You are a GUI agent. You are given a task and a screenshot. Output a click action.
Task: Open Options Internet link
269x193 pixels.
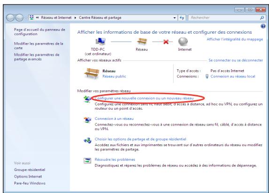tap(28, 177)
